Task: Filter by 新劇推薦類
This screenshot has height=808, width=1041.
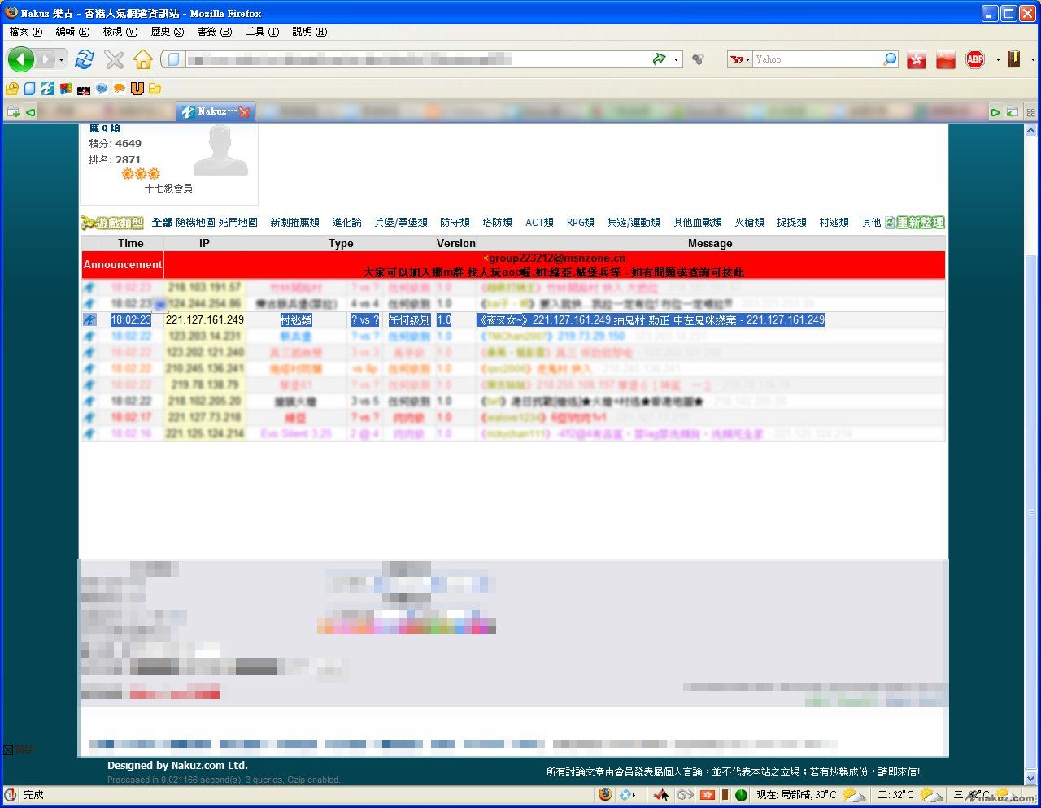Action: [x=294, y=223]
